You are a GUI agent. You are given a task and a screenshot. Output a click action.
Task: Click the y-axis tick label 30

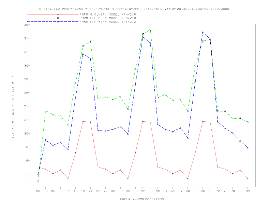(x=26, y=66)
